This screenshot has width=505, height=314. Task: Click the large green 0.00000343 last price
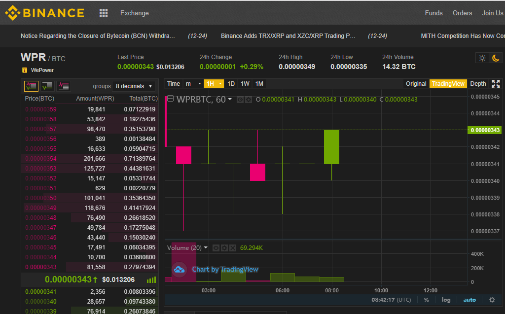(x=68, y=279)
